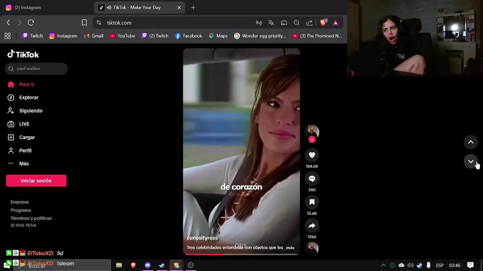The width and height of the screenshot is (483, 271).
Task: Expand Empresa footer section
Action: click(20, 202)
